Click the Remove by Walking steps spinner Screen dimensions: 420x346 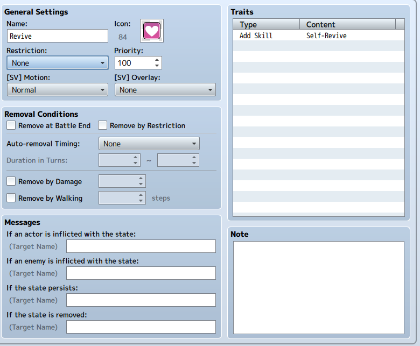tap(122, 197)
